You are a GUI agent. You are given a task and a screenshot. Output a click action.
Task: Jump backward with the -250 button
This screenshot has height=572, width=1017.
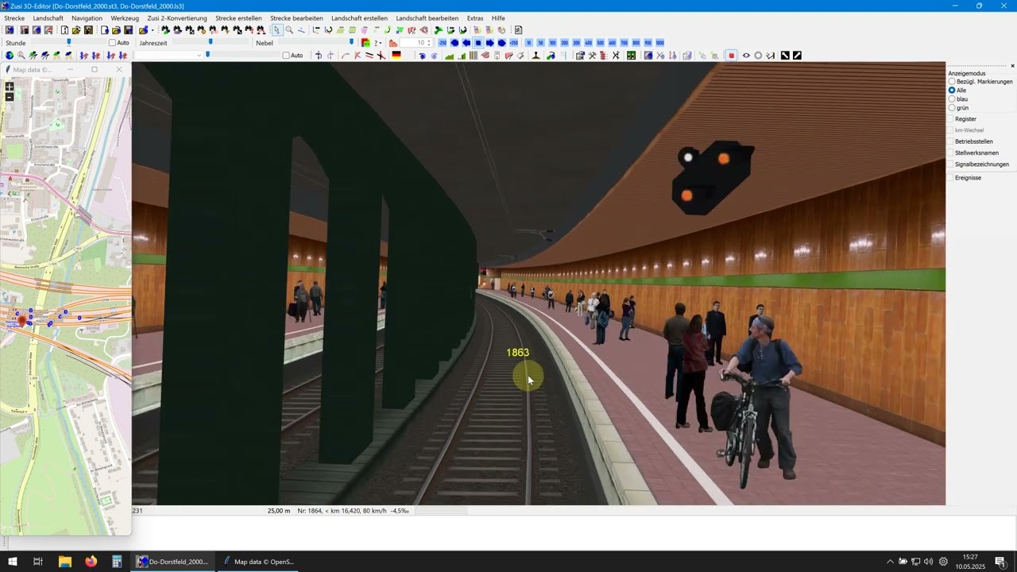click(x=443, y=43)
